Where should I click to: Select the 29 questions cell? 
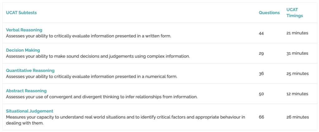[x=261, y=53]
